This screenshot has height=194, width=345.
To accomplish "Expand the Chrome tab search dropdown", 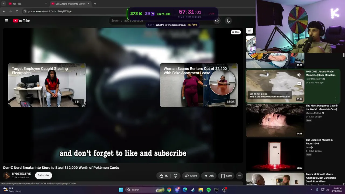I will click(4, 4).
